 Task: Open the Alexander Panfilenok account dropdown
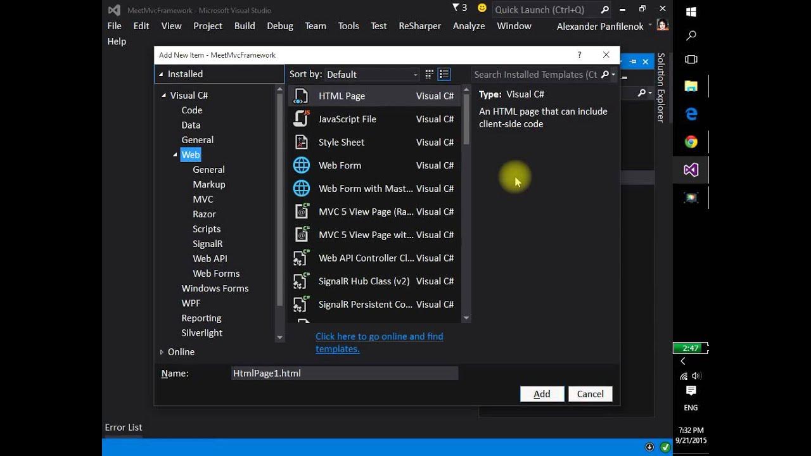click(650, 25)
